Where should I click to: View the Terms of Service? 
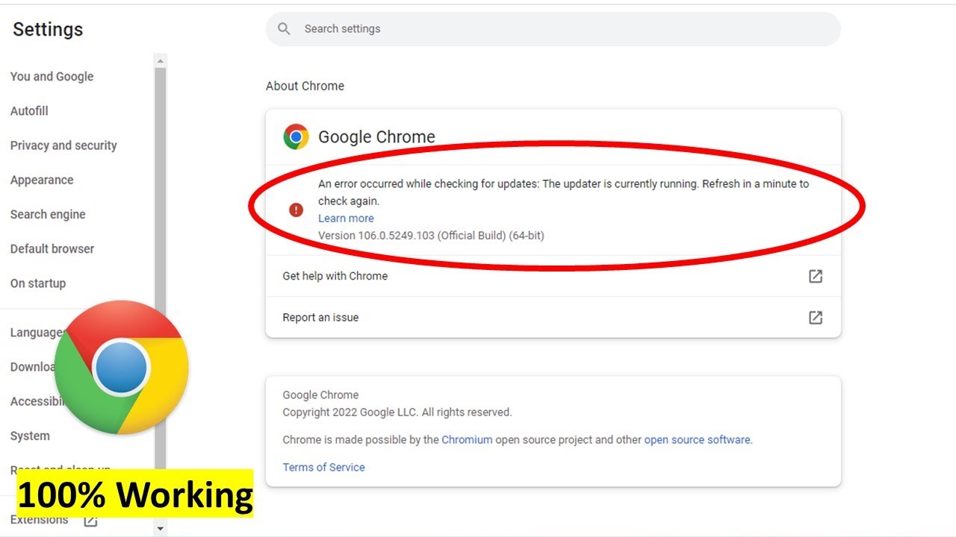(x=323, y=468)
